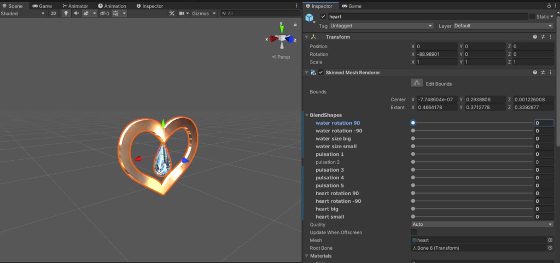Click the scene view lock icon
Viewport: 560px width, 263px height.
(x=295, y=25)
